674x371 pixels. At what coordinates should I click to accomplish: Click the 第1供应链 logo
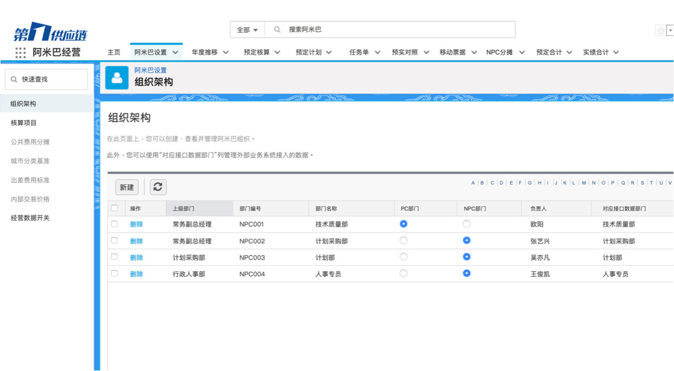[50, 33]
